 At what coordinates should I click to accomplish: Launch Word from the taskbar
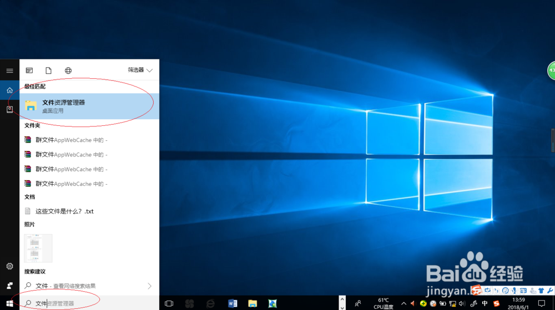[233, 303]
